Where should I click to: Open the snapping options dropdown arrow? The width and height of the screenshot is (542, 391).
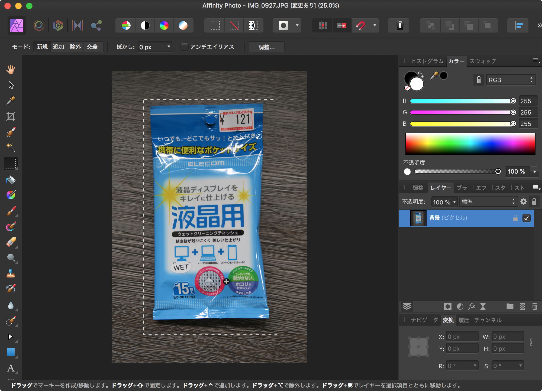[375, 25]
